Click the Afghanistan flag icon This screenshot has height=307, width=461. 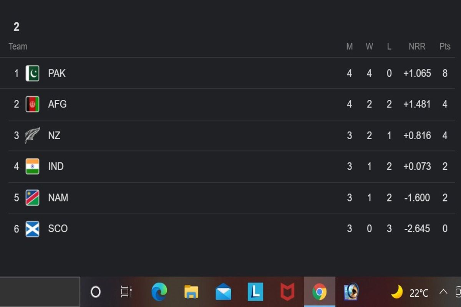[33, 104]
